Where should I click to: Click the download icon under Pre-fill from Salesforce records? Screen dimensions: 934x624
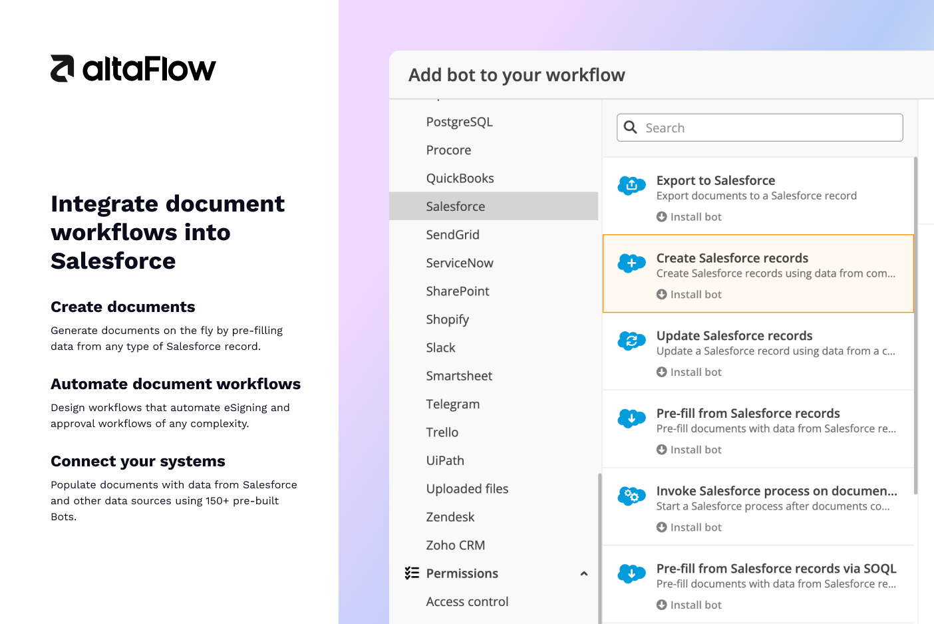point(661,450)
